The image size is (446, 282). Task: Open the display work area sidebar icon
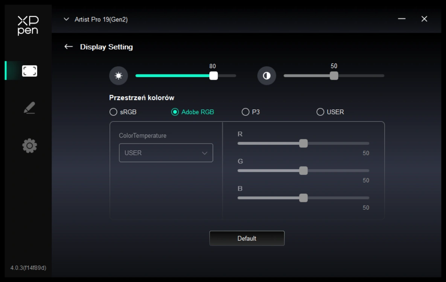pos(29,71)
